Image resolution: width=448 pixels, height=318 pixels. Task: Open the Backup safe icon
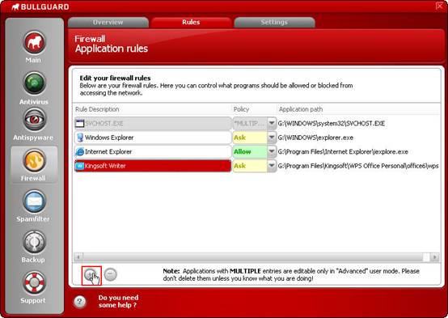coord(34,242)
